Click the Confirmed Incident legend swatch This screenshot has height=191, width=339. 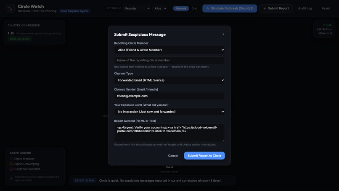[x=11, y=169]
